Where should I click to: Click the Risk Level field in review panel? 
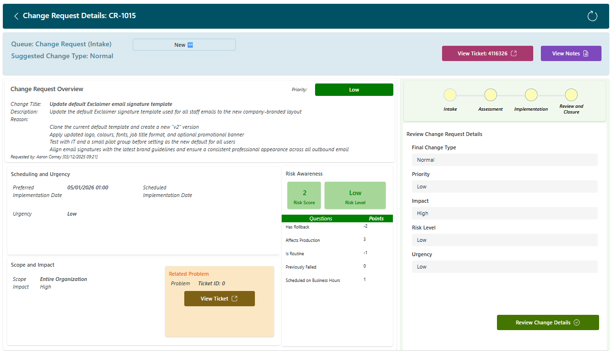(x=505, y=240)
